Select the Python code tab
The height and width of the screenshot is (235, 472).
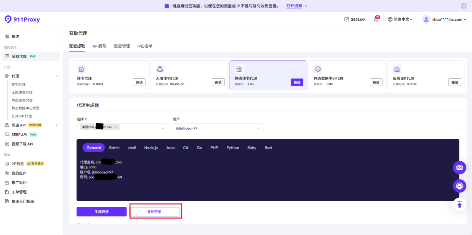click(232, 148)
